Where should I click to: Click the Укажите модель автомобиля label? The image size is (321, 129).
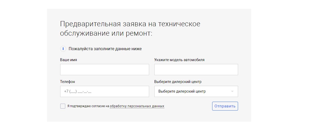click(179, 60)
